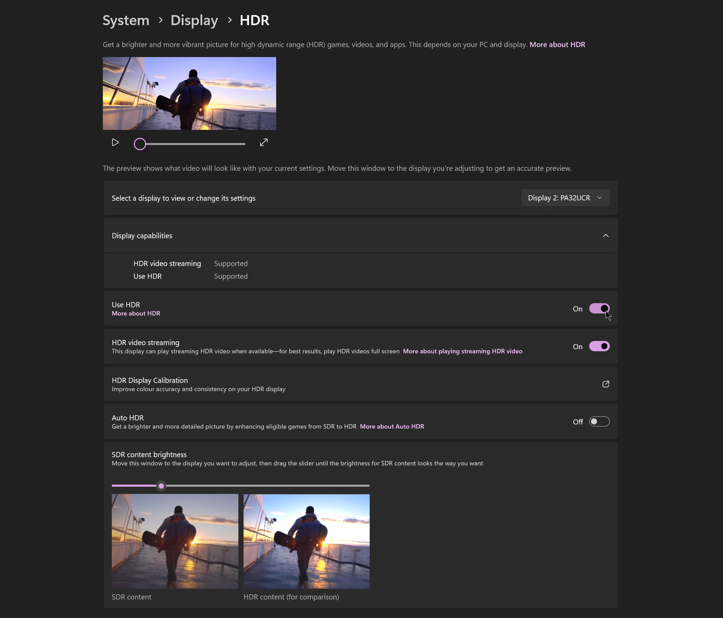
Task: Click More about HDR under Use HDR
Action: click(136, 313)
